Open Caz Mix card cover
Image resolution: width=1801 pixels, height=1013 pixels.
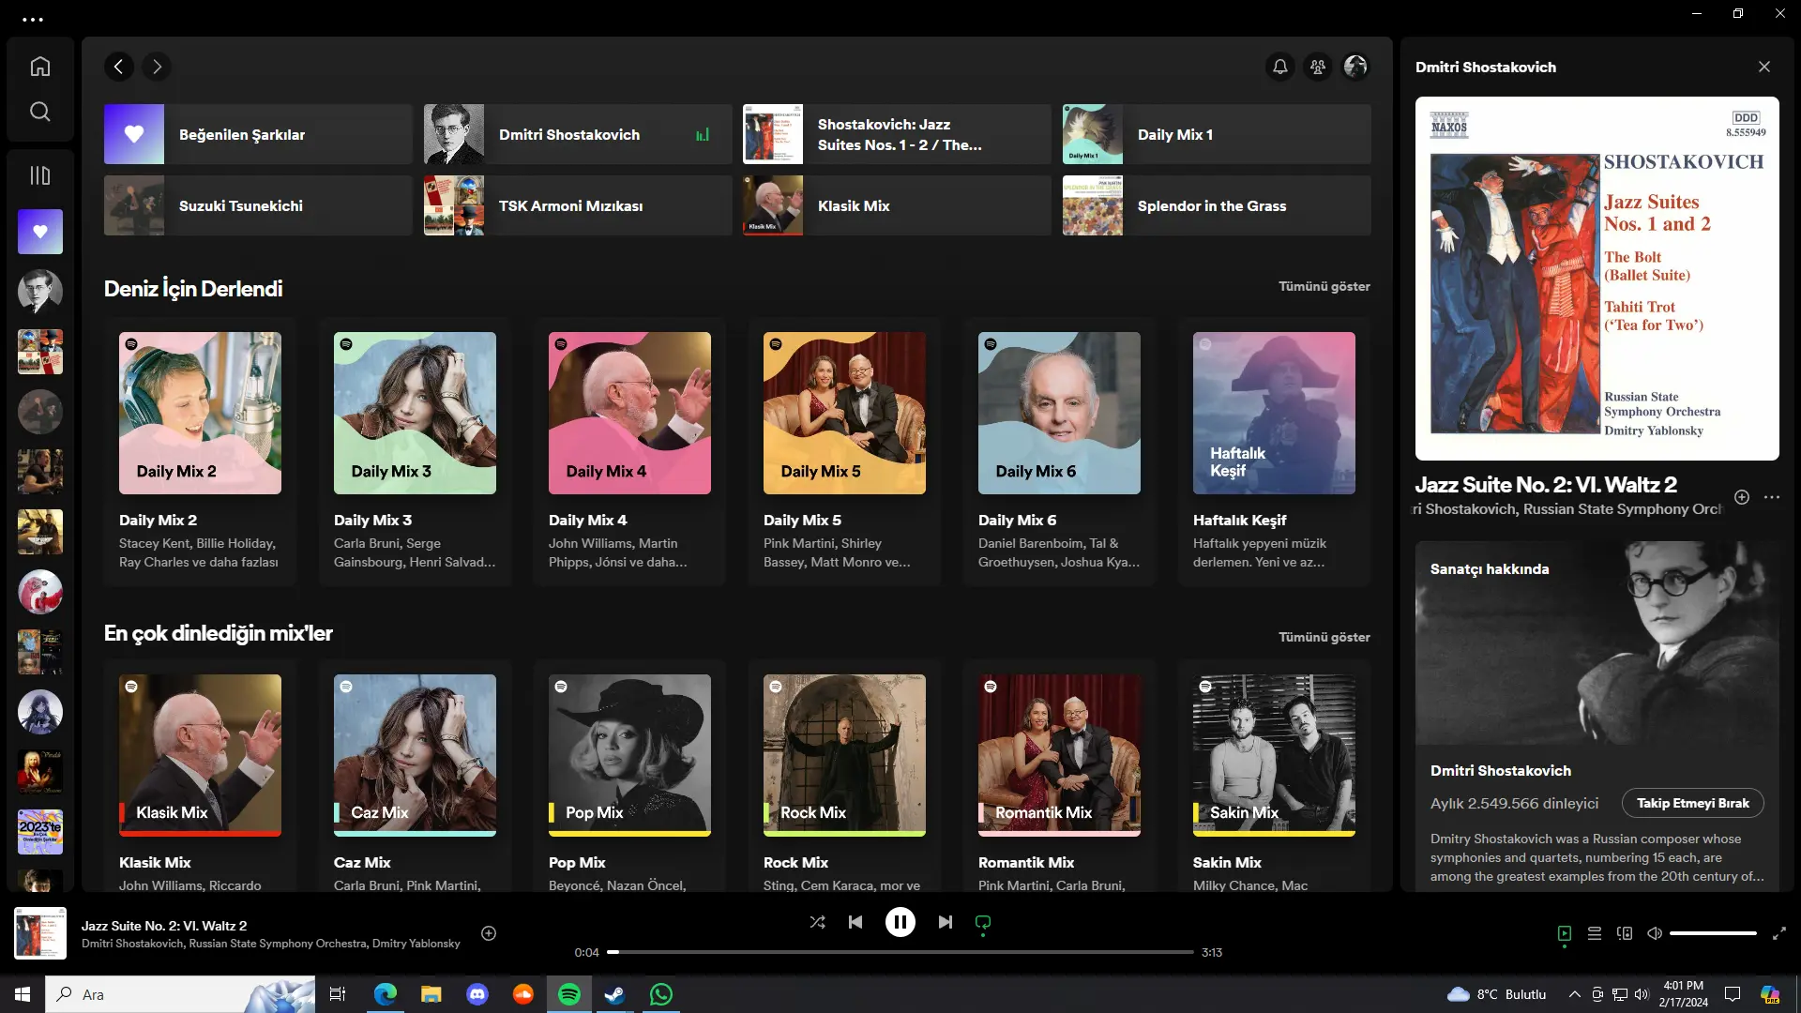tap(415, 755)
